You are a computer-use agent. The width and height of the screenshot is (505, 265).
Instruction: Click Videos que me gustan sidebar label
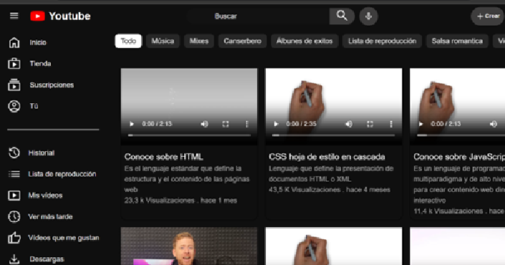[x=64, y=238]
